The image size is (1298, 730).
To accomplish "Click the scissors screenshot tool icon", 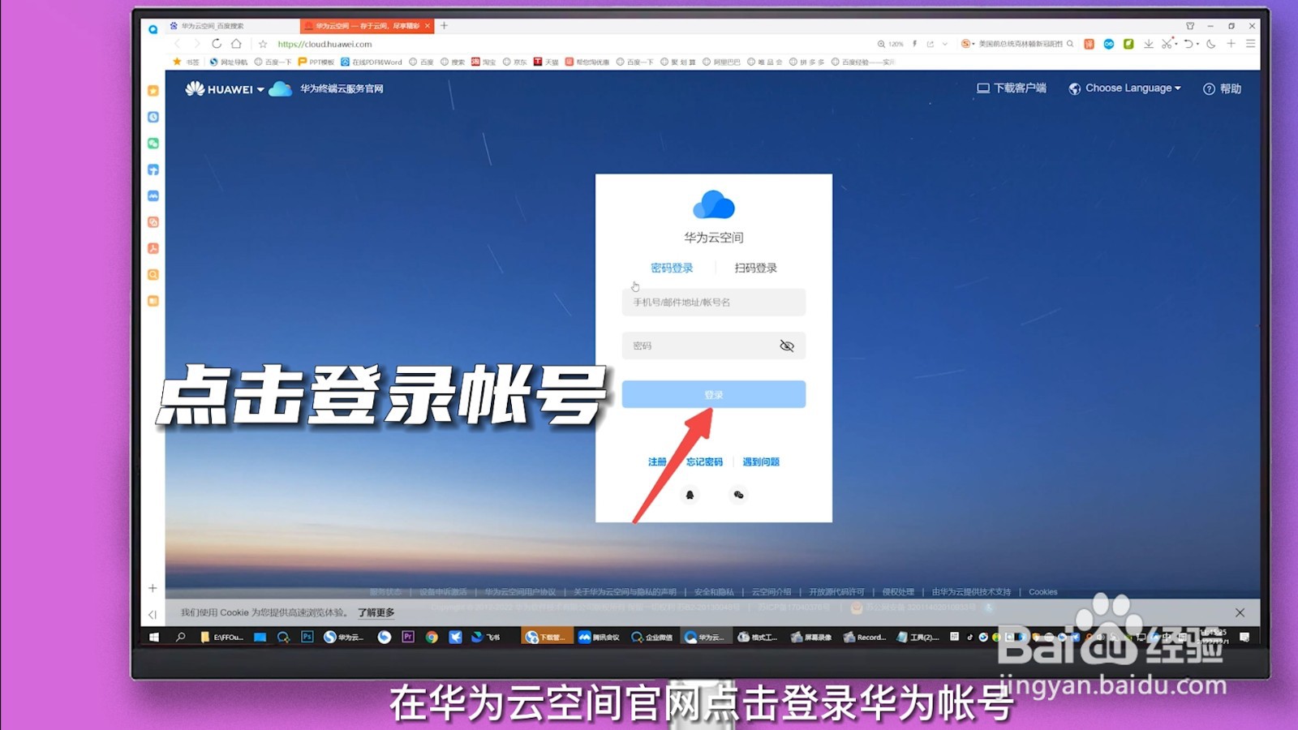I will (x=1167, y=44).
